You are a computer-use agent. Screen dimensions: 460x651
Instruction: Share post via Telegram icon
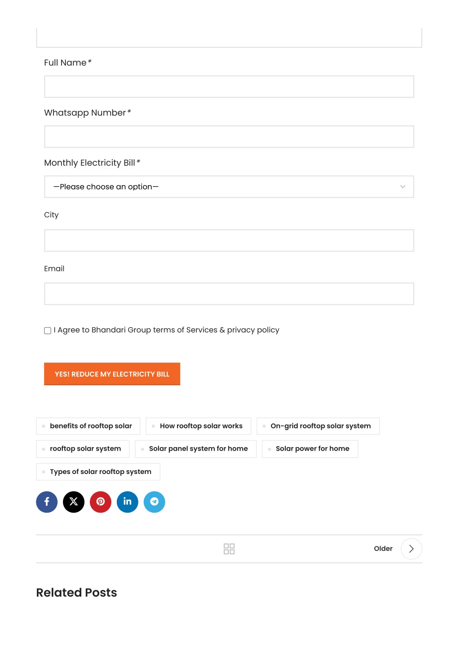(155, 502)
